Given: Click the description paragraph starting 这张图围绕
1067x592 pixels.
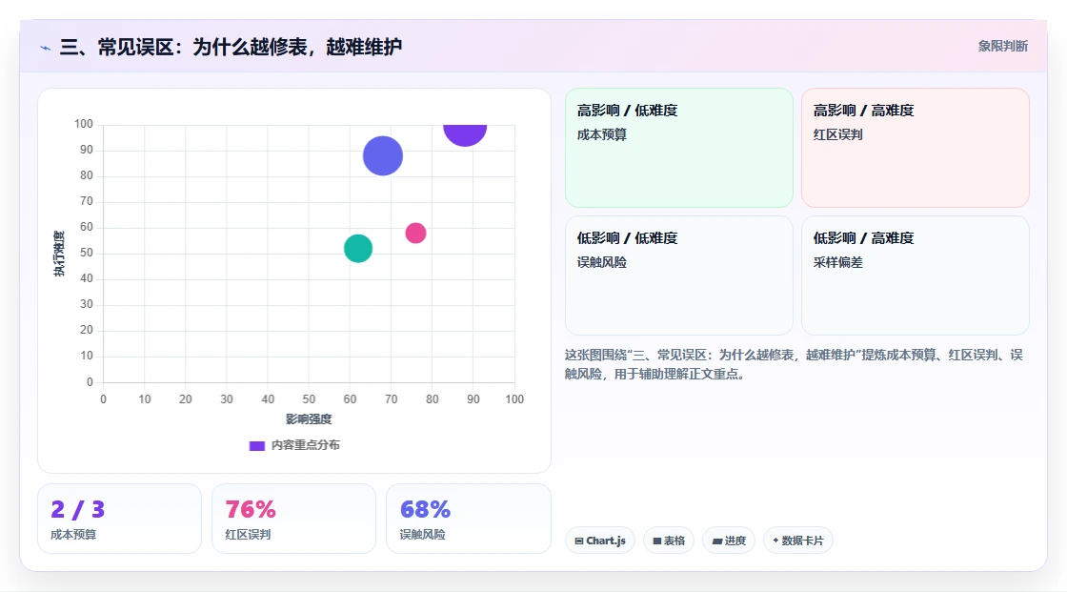Looking at the screenshot, I should pyautogui.click(x=794, y=364).
